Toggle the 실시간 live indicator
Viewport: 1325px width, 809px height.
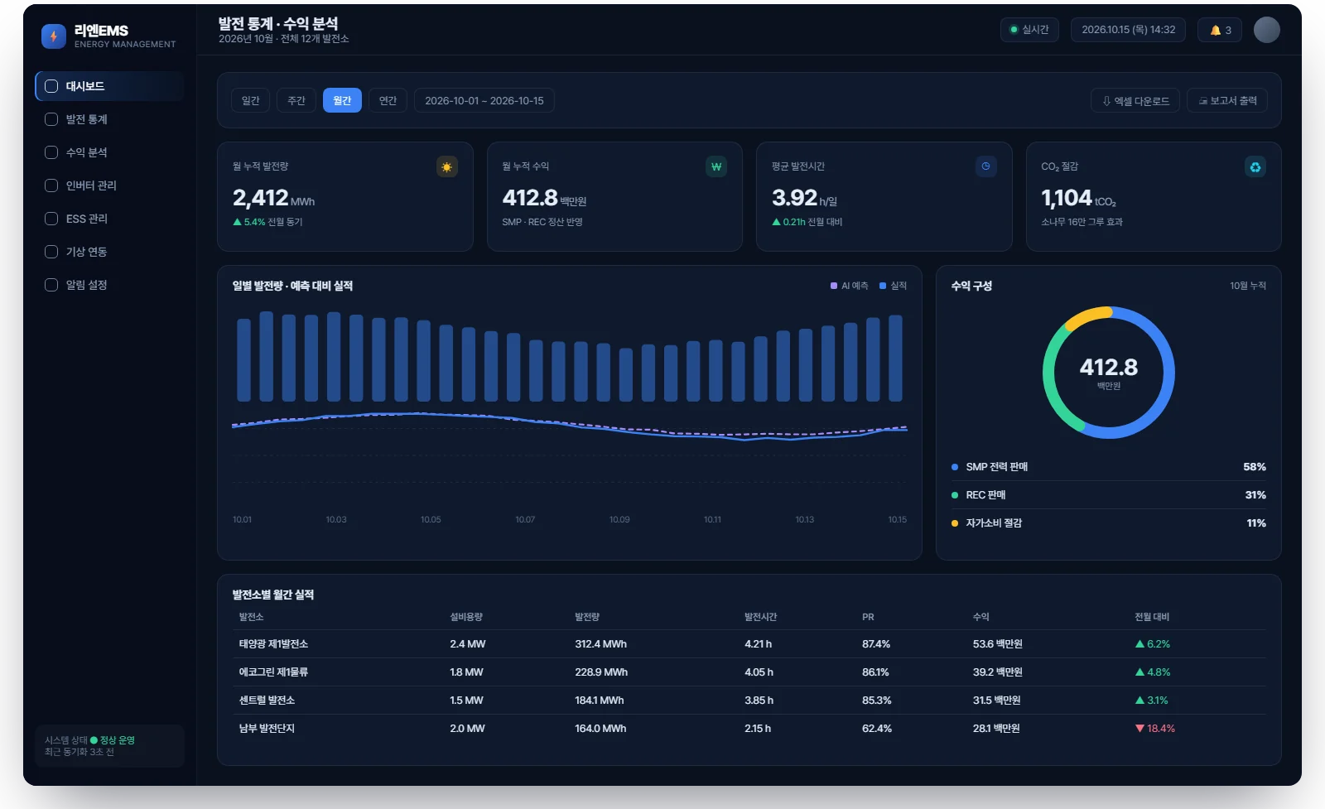click(x=1029, y=30)
